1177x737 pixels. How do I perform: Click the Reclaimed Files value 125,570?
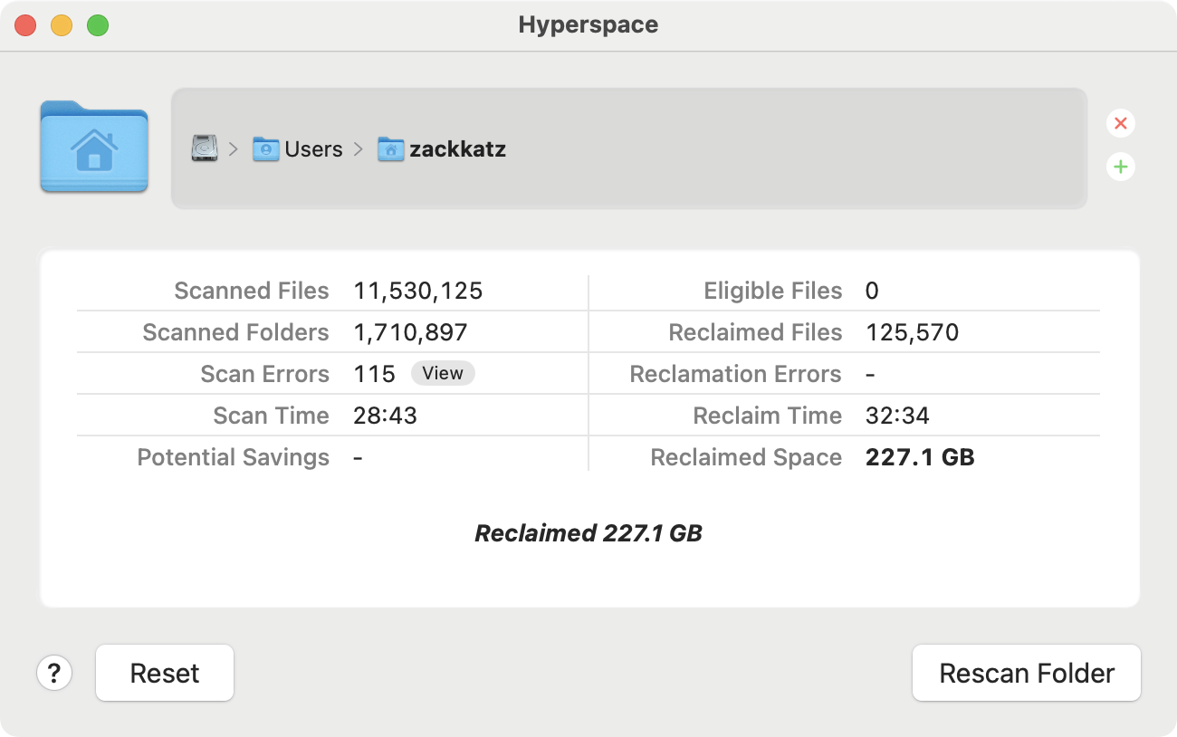click(912, 332)
